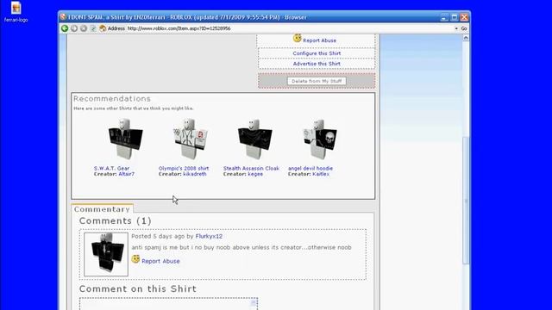The height and width of the screenshot is (310, 552).
Task: Open angel devil hoodie link
Action: point(310,169)
